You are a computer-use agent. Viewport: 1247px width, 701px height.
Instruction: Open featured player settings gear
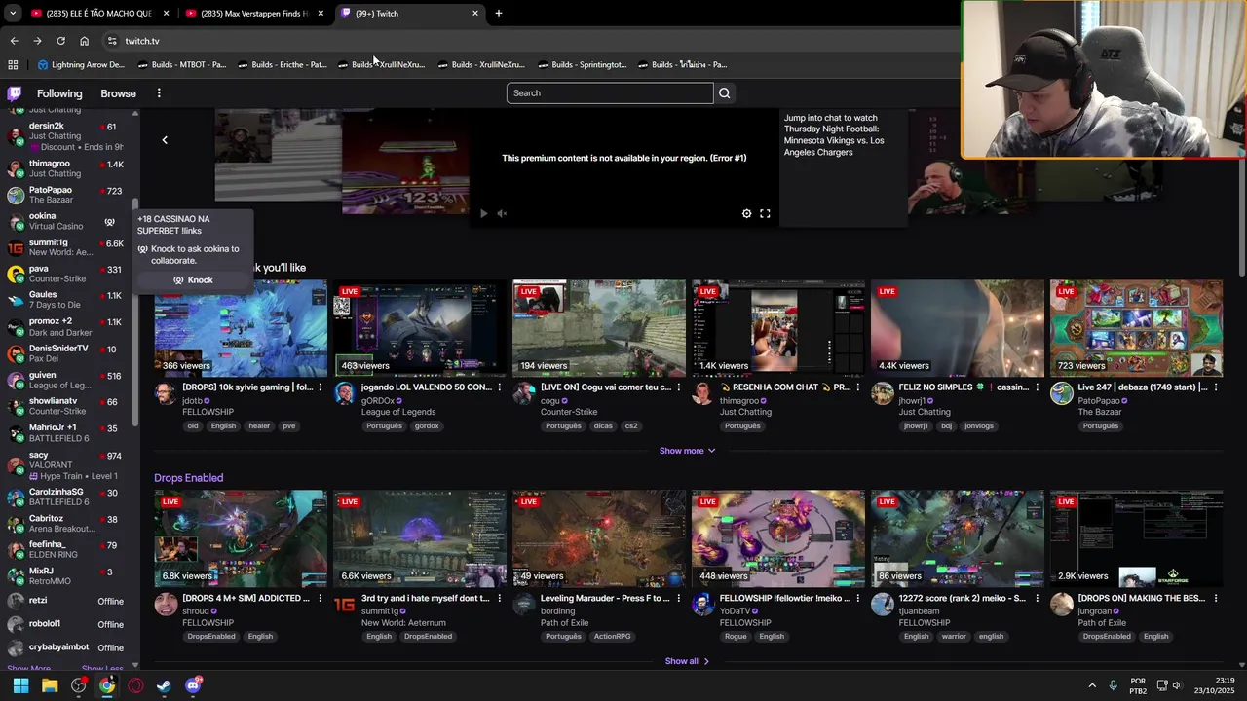tap(746, 213)
